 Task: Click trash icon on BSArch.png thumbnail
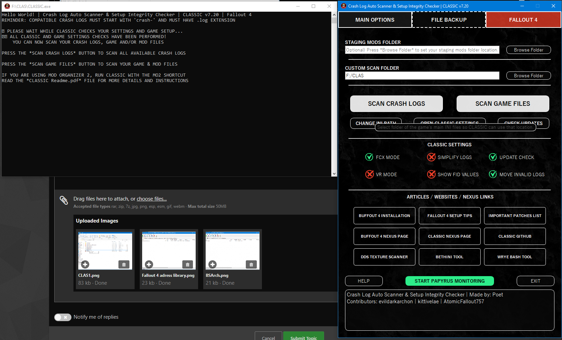(x=251, y=264)
